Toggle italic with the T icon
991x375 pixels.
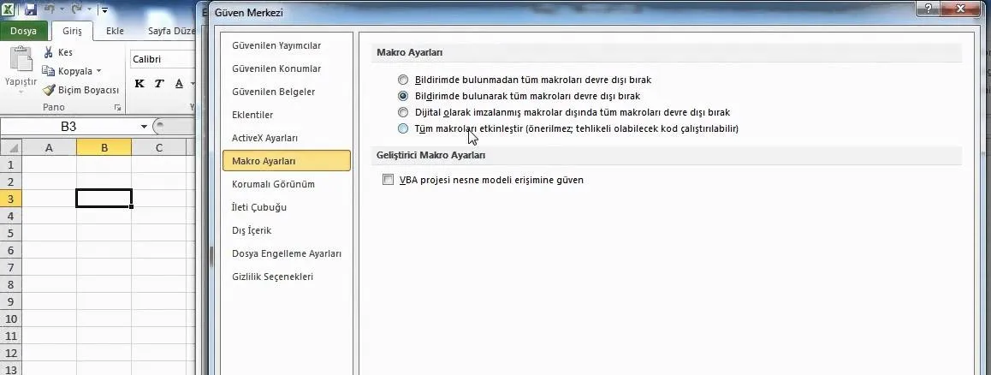coord(159,83)
